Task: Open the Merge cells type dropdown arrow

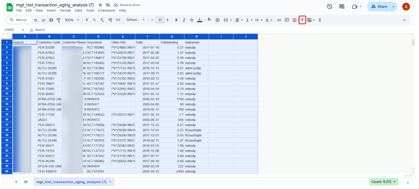Action: [x=231, y=20]
